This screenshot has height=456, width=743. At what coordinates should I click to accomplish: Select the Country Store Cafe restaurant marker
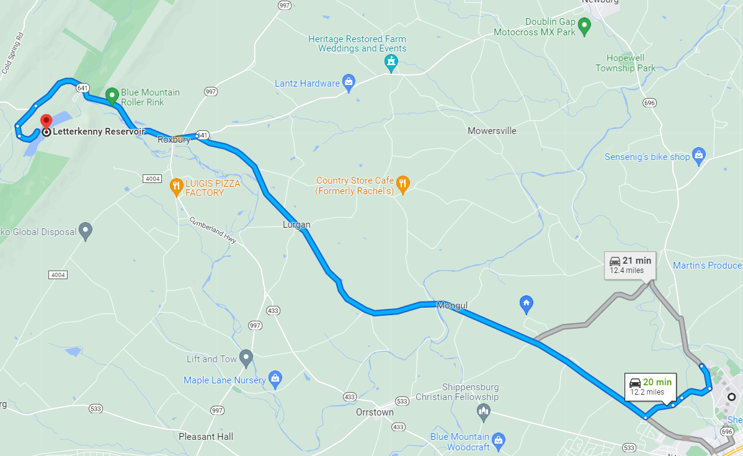click(403, 186)
